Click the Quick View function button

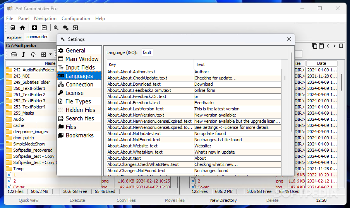[x=29, y=200]
